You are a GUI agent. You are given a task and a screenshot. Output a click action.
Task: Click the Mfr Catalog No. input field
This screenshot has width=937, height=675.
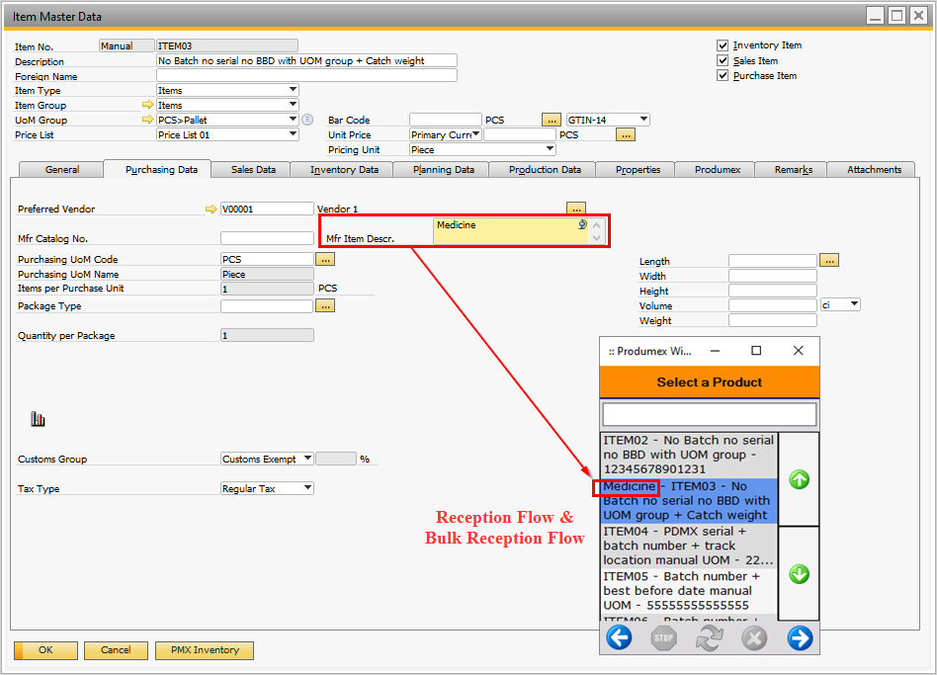coord(267,238)
